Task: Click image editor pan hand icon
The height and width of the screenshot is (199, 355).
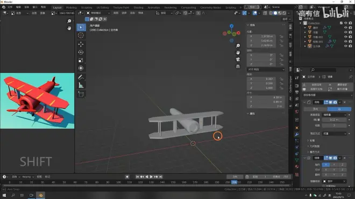Action: click(69, 28)
